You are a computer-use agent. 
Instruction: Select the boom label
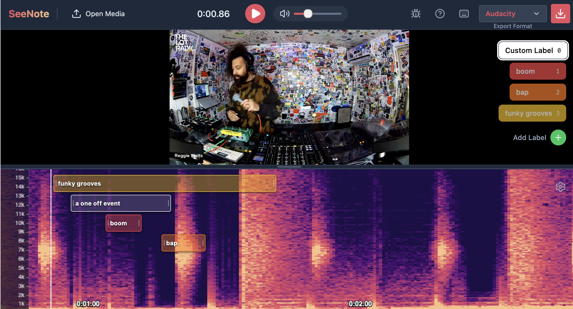coord(537,71)
